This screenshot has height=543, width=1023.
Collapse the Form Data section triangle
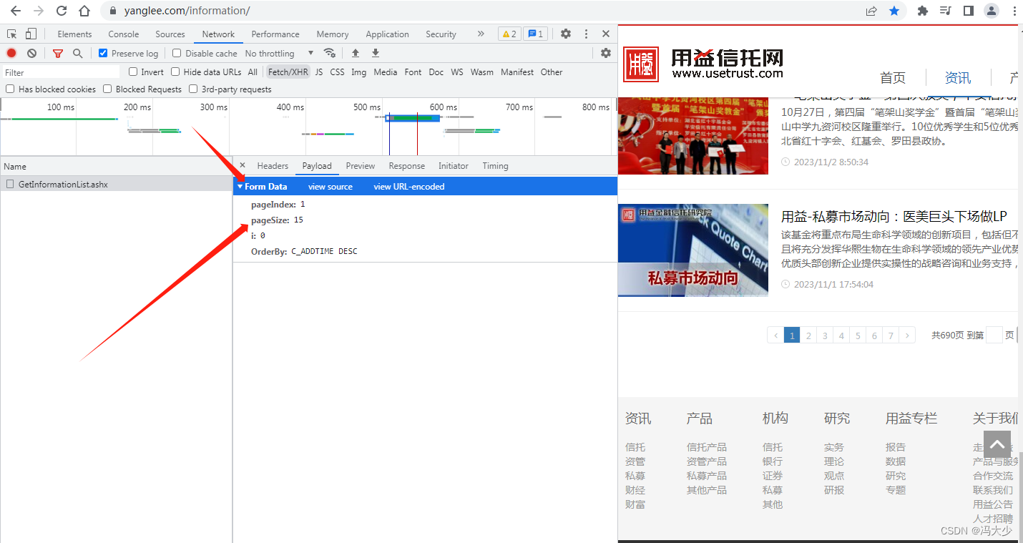click(x=240, y=187)
